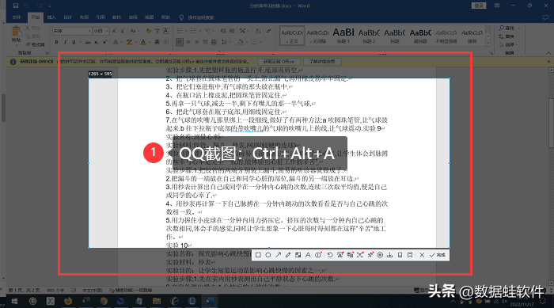The width and height of the screenshot is (554, 308).
Task: Select the arrow tool in QQ screenshot toolbar
Action: pyautogui.click(x=278, y=255)
